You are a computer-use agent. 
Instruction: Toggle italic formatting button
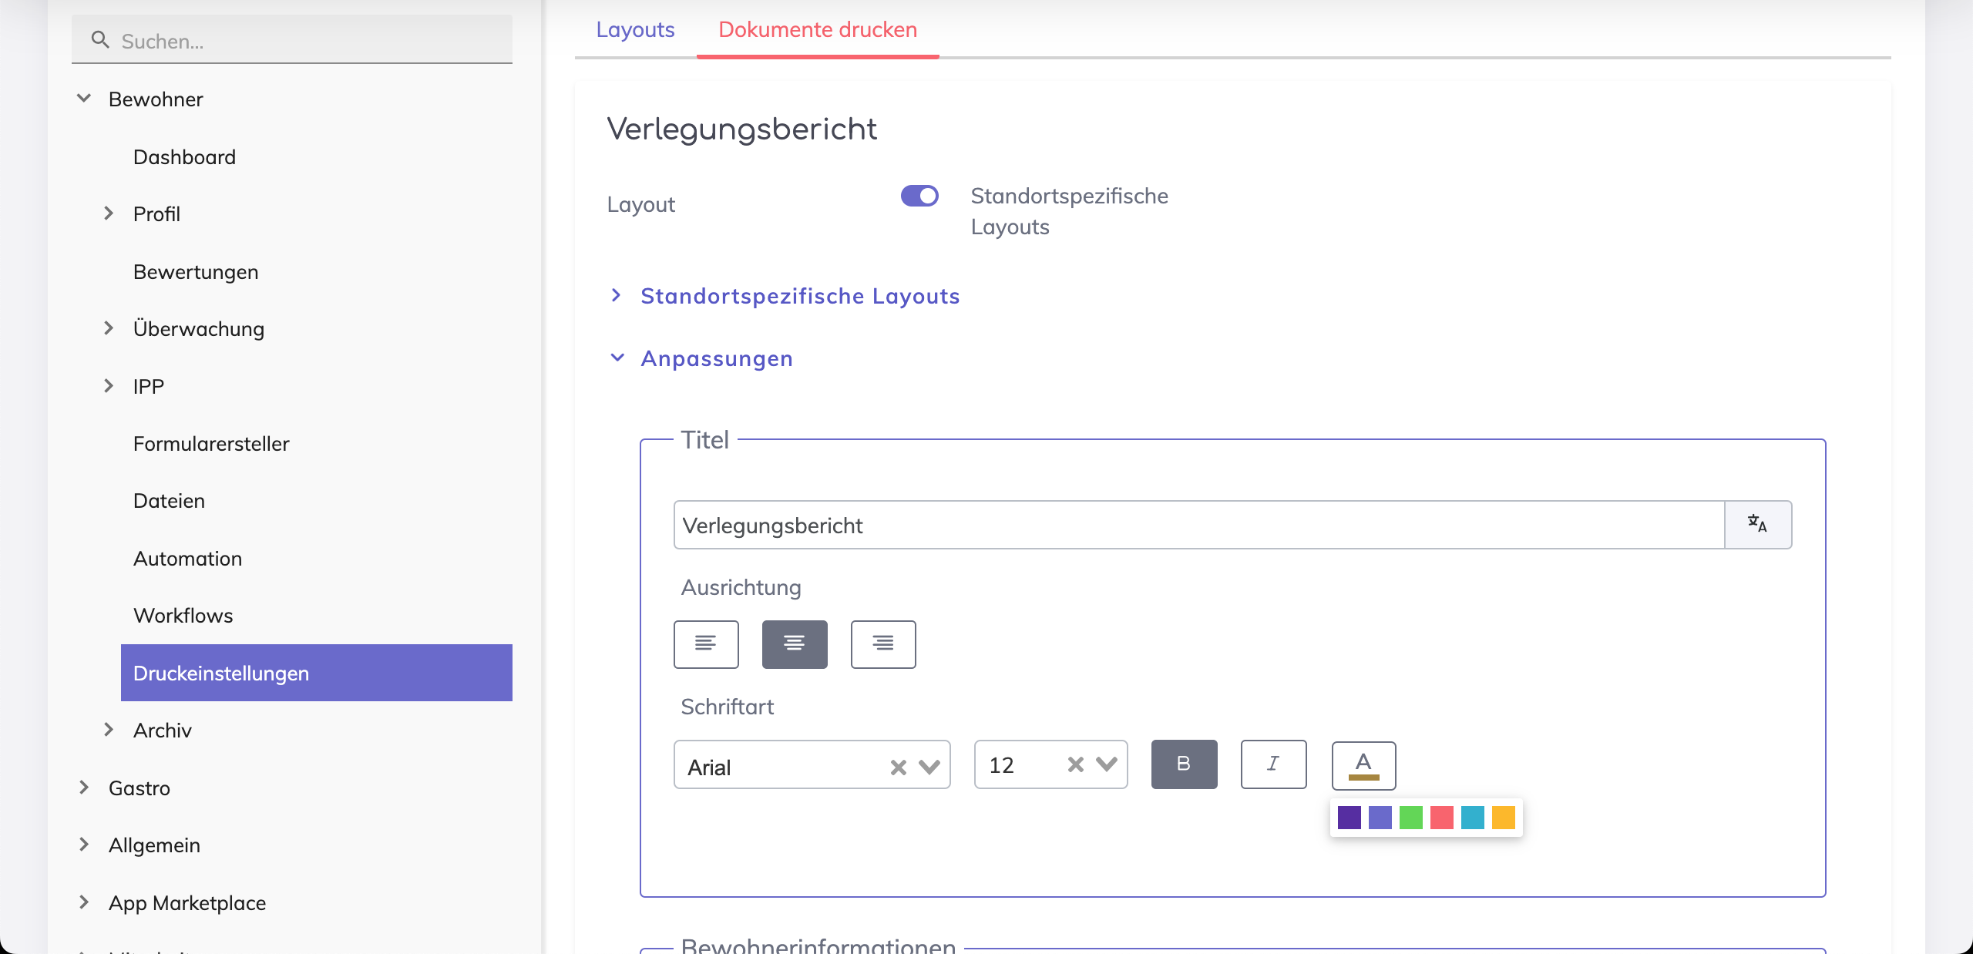click(1273, 764)
